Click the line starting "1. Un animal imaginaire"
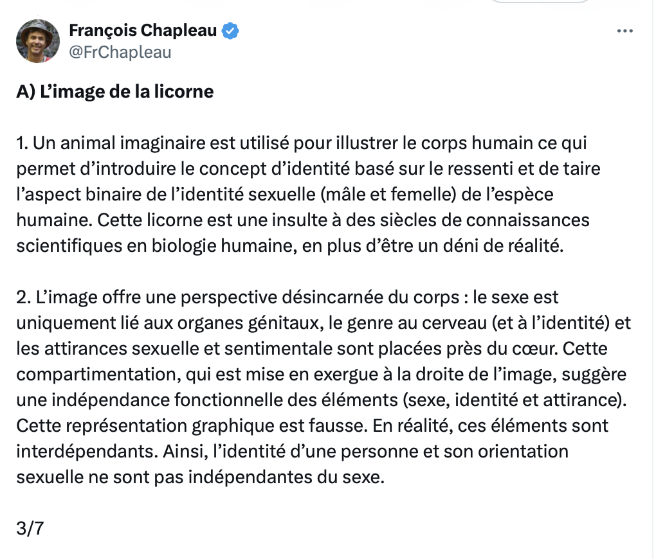Viewport: 656px width, 559px height. (x=302, y=143)
